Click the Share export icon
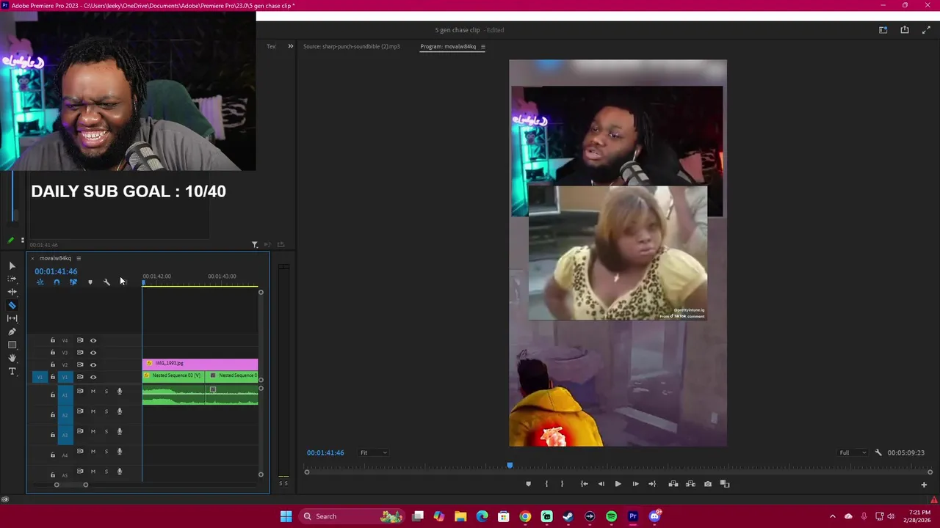 coord(905,30)
